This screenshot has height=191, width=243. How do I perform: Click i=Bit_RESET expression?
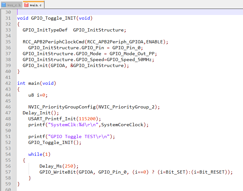pyautogui.click(x=209, y=172)
